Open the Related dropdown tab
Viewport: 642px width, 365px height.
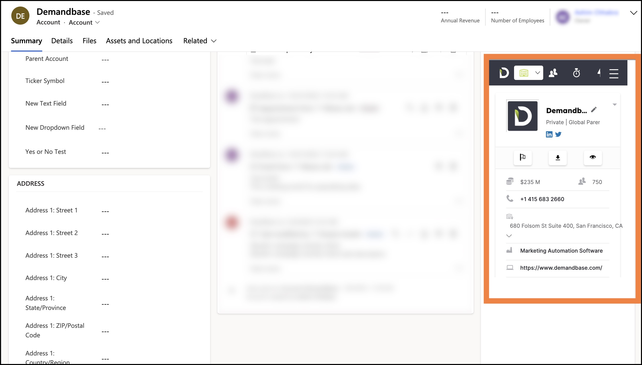[x=200, y=41]
